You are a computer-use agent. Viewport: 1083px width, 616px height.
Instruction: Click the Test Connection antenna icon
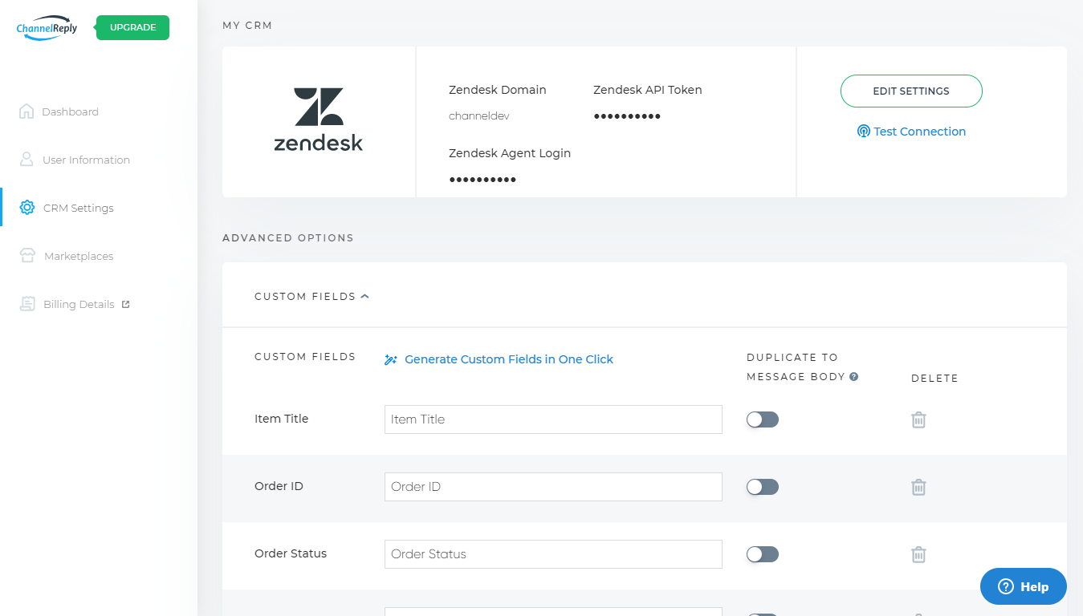click(x=864, y=132)
